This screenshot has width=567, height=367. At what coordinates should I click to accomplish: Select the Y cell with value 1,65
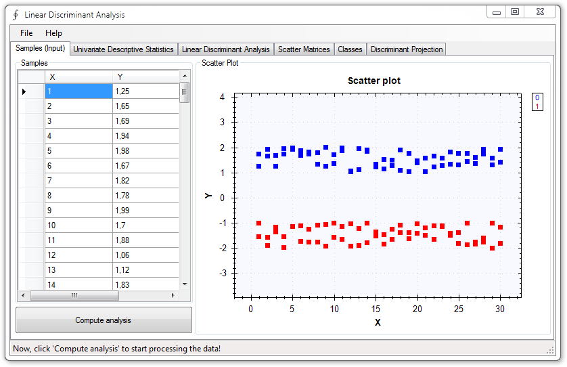pyautogui.click(x=145, y=106)
